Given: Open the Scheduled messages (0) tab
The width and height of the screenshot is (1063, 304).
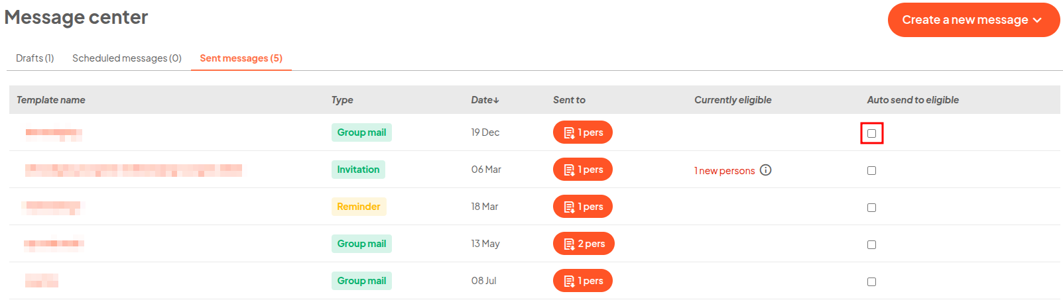Looking at the screenshot, I should (127, 58).
